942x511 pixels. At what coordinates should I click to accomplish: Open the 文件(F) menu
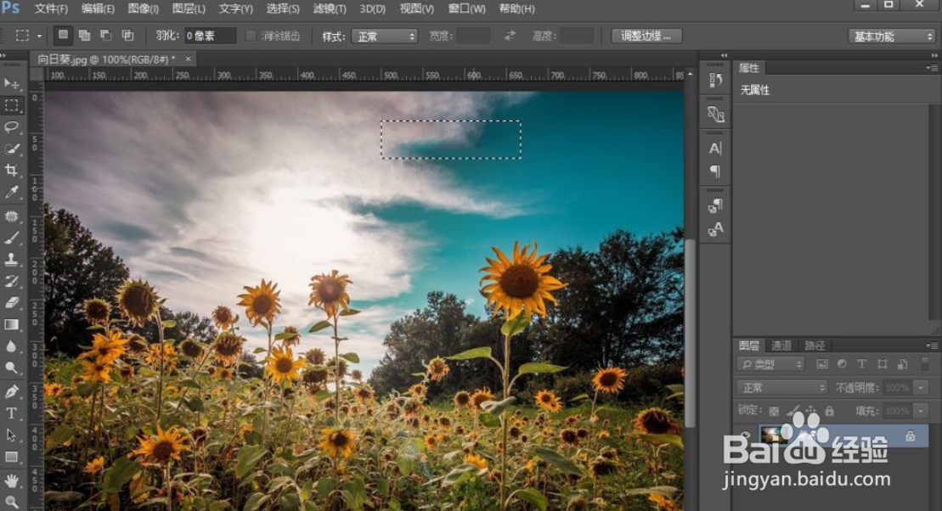pyautogui.click(x=51, y=9)
